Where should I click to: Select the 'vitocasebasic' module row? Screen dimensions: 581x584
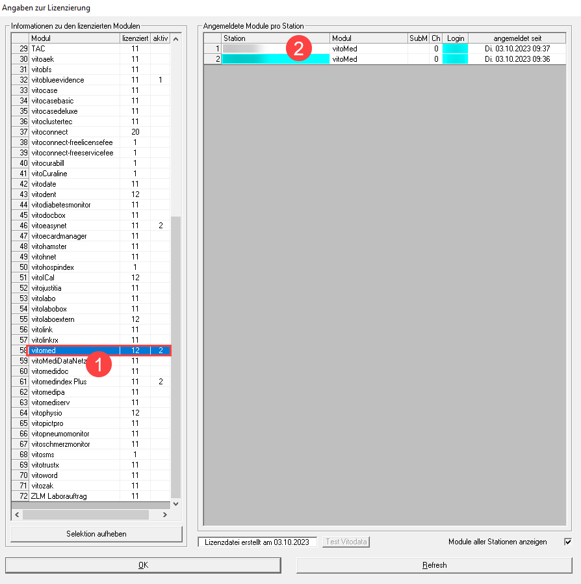(91, 101)
